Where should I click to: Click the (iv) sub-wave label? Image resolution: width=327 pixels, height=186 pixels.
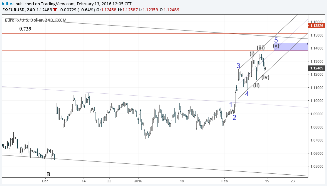click(x=265, y=77)
